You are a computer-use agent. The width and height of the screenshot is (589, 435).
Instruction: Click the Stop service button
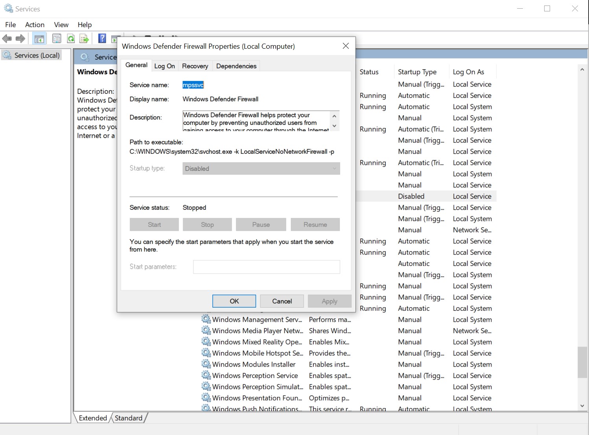point(207,224)
